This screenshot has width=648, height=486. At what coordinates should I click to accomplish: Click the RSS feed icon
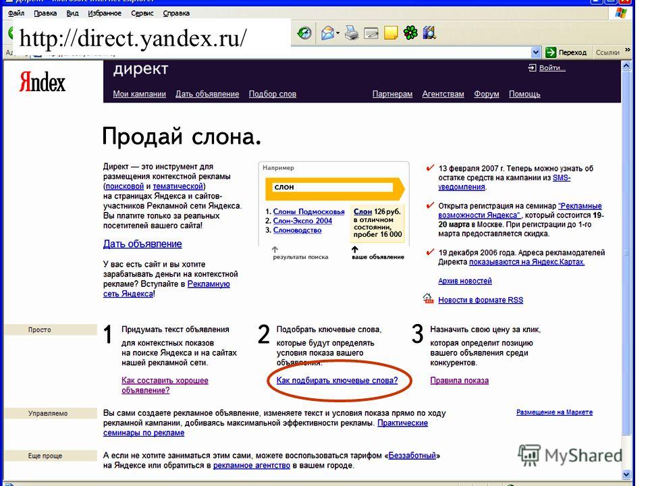coord(428,298)
